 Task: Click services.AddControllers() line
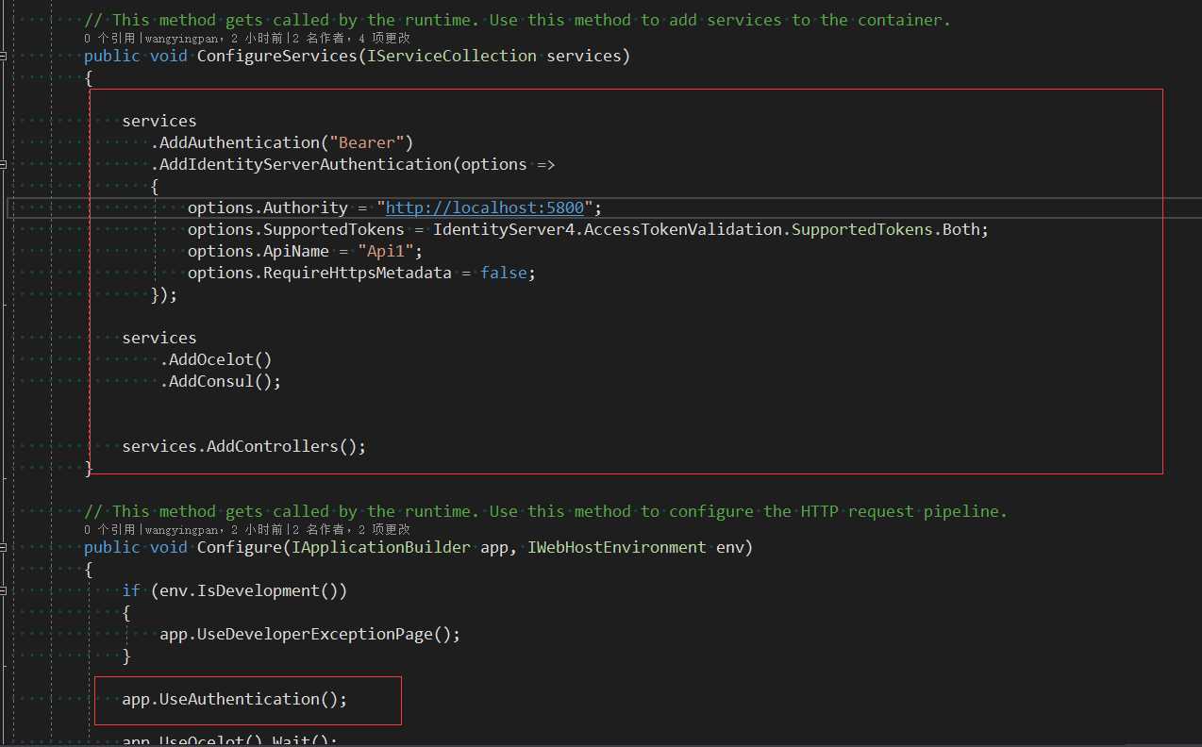click(243, 446)
